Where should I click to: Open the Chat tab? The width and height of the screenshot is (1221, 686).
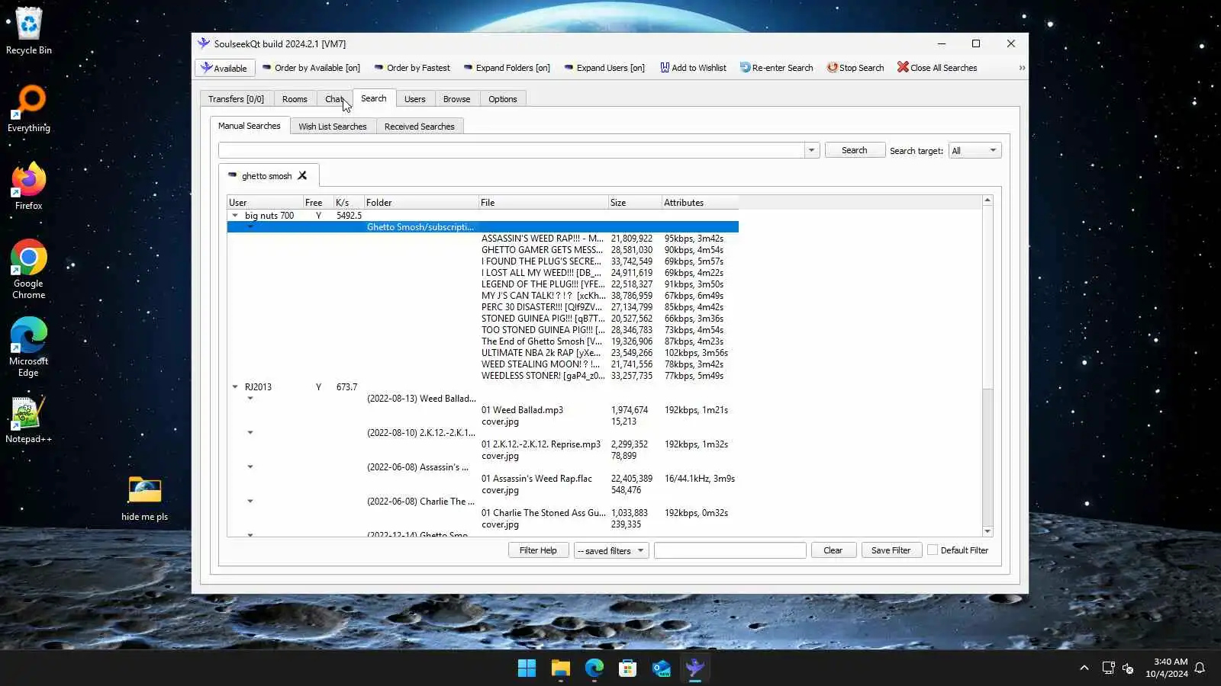(x=334, y=99)
